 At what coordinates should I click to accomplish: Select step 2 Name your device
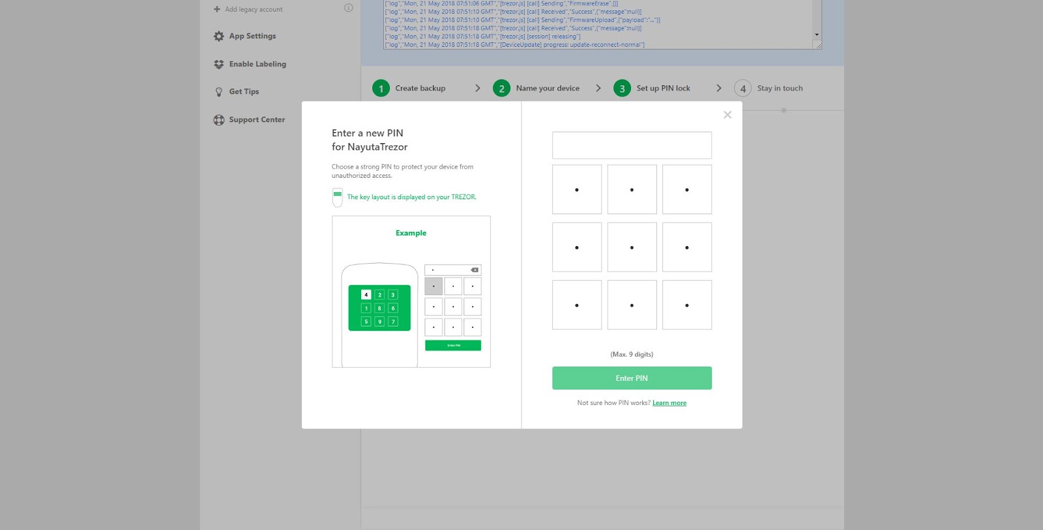(536, 89)
